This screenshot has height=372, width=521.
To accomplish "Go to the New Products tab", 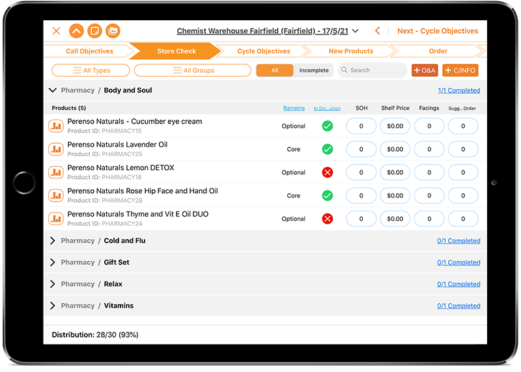I will point(350,51).
